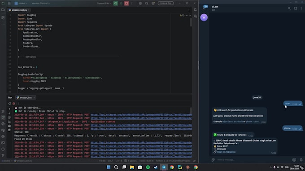Open the Project folder tool window
The height and width of the screenshot is (171, 305).
[3, 10]
